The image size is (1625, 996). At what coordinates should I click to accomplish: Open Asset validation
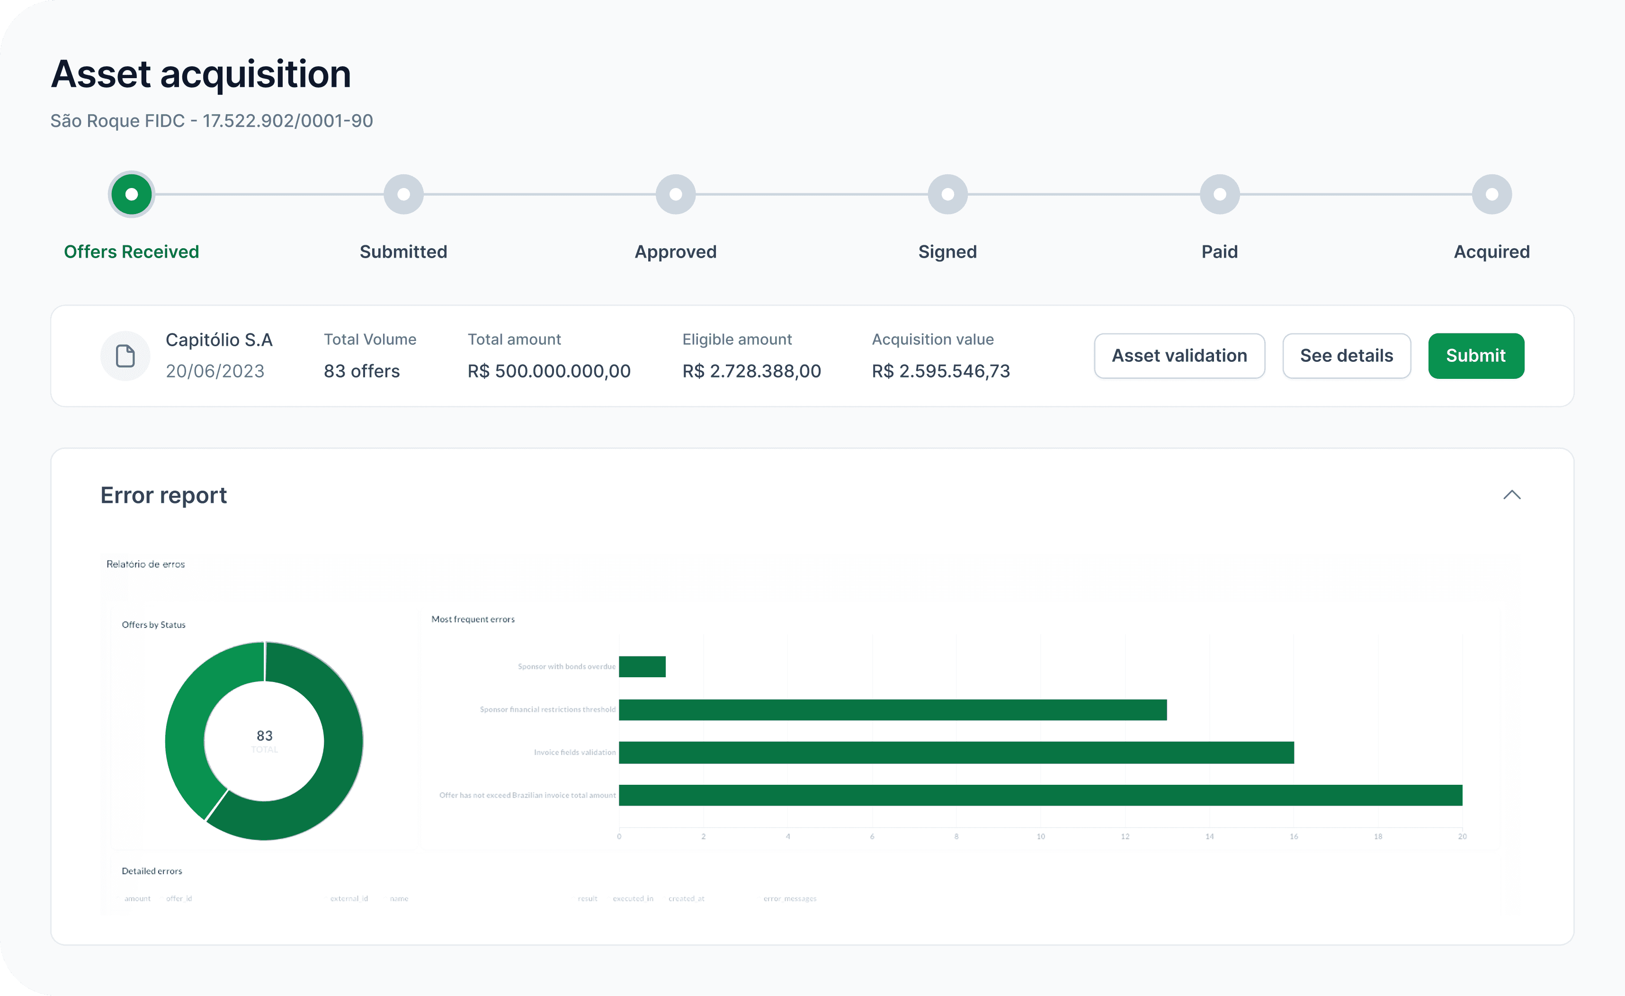[1179, 356]
